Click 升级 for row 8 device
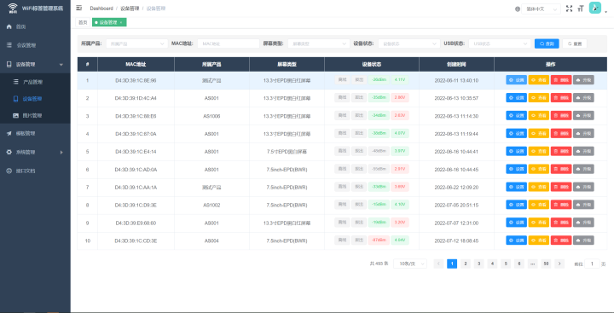 point(583,205)
